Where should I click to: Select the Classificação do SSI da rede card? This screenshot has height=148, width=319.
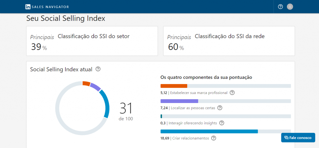[x=229, y=41]
